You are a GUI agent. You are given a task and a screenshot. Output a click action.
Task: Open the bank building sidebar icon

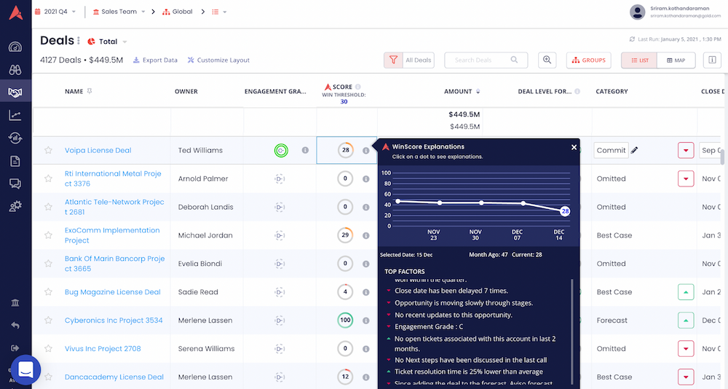pyautogui.click(x=15, y=303)
